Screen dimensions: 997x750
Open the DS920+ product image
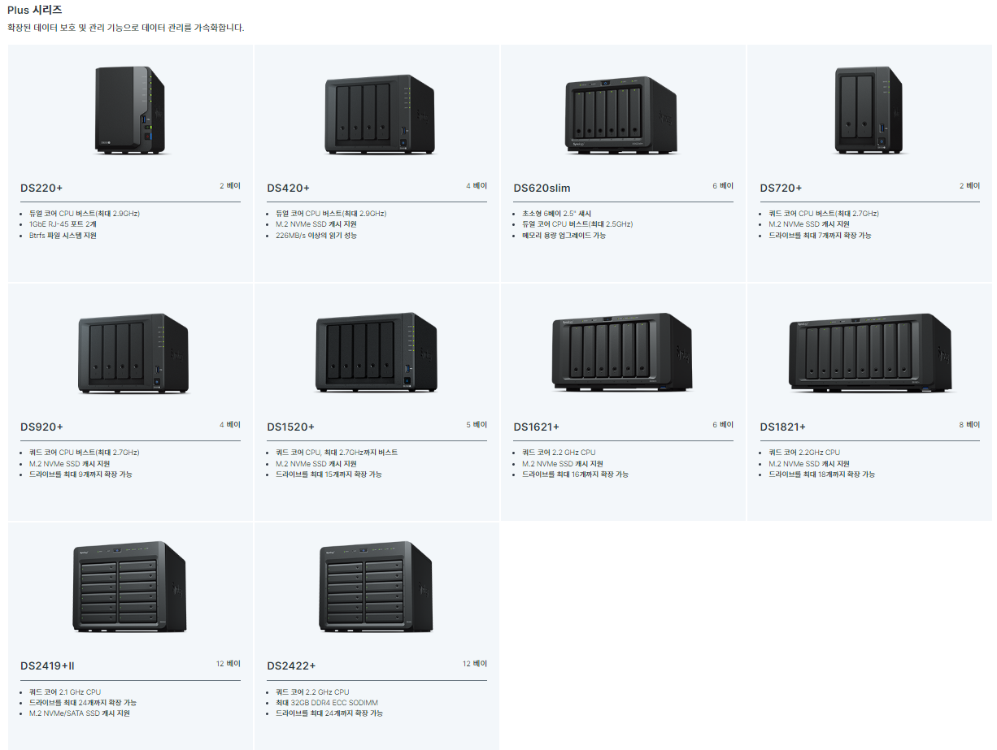pyautogui.click(x=133, y=353)
